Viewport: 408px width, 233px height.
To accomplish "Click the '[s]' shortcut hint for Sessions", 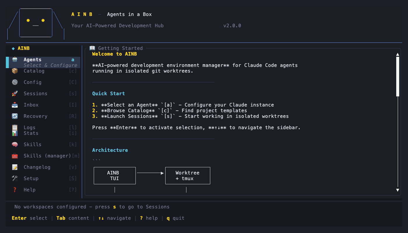I will pyautogui.click(x=73, y=93).
